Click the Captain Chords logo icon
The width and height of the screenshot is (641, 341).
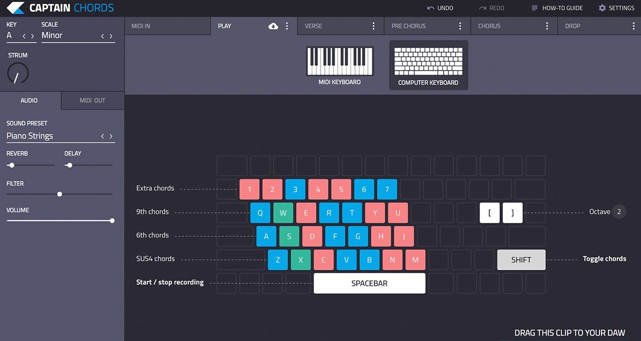point(15,8)
